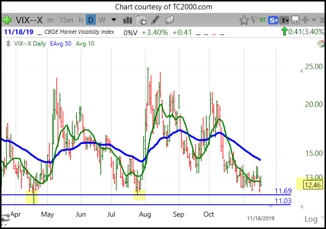Click the Avg 10 indicator label
The width and height of the screenshot is (326, 229).
tap(85, 44)
